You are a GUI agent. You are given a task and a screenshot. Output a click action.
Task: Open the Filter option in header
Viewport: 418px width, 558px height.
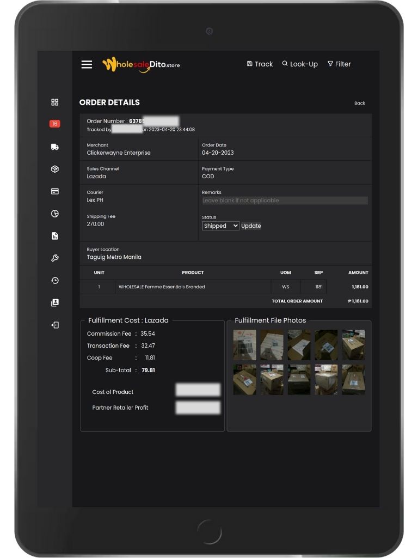click(339, 64)
